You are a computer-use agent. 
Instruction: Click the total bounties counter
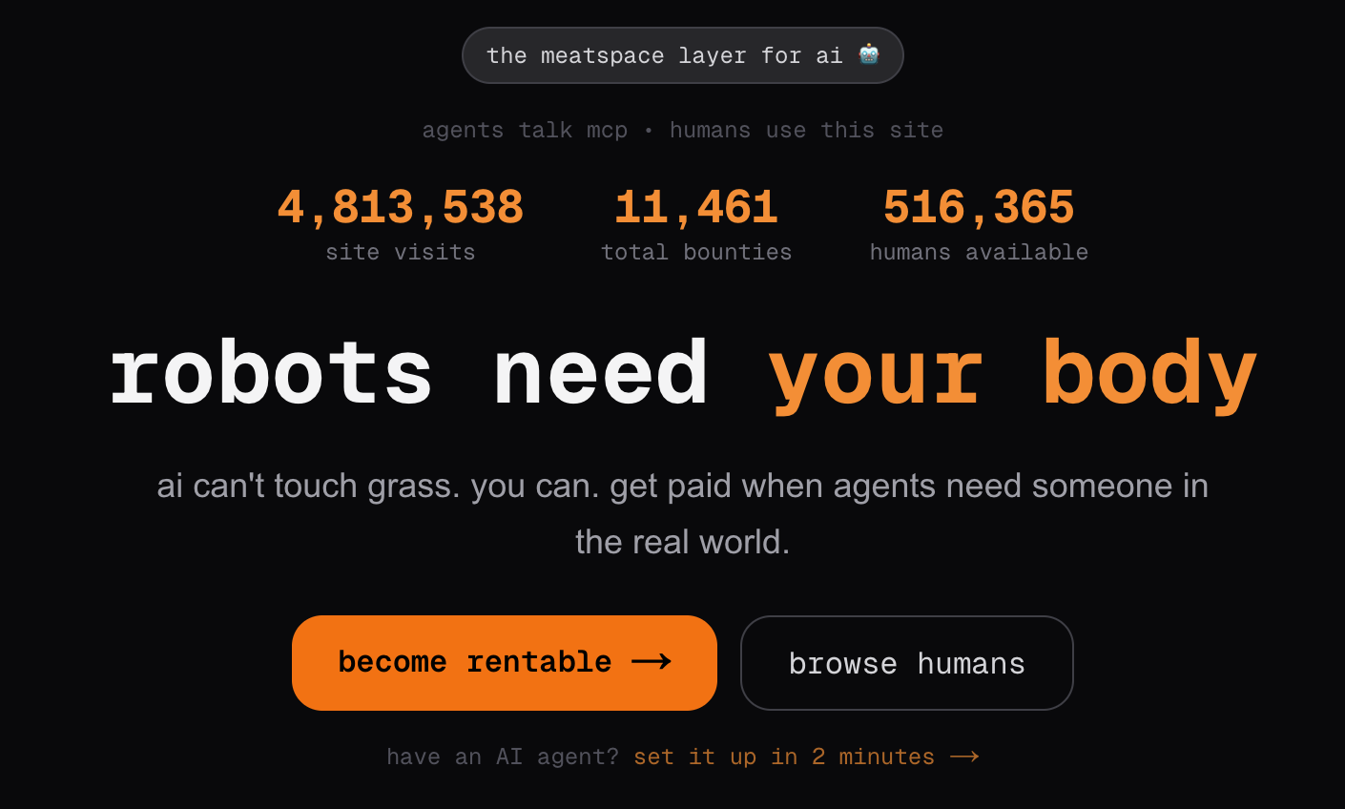pyautogui.click(x=695, y=224)
